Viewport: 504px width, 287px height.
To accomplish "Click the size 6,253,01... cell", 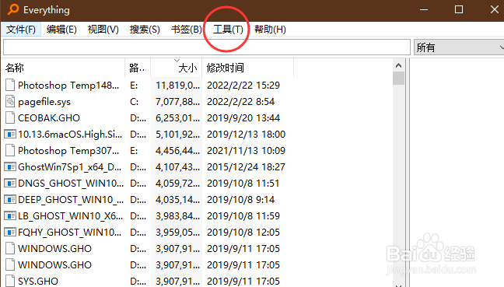I will pyautogui.click(x=178, y=118).
